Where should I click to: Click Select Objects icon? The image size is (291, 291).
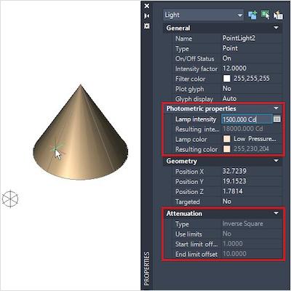pos(266,15)
